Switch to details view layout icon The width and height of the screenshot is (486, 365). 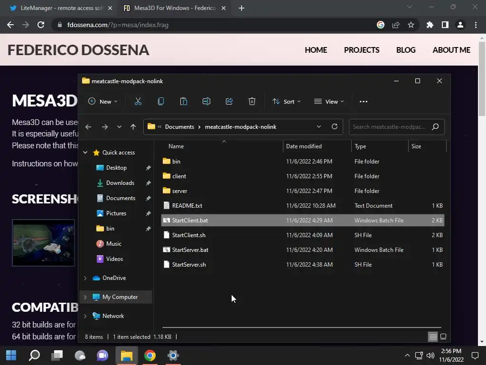[433, 336]
